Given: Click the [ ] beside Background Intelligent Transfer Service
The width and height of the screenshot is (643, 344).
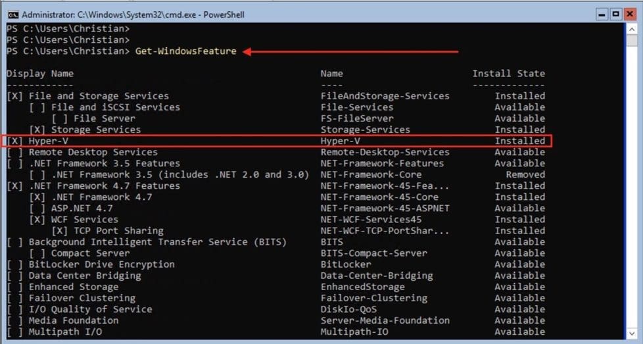Looking at the screenshot, I should (x=14, y=242).
